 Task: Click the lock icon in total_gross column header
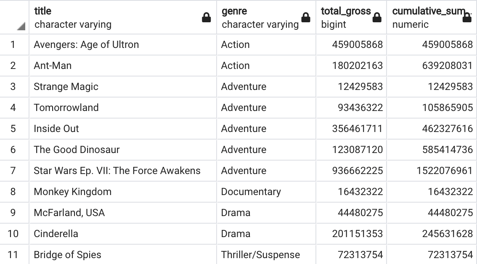(377, 18)
